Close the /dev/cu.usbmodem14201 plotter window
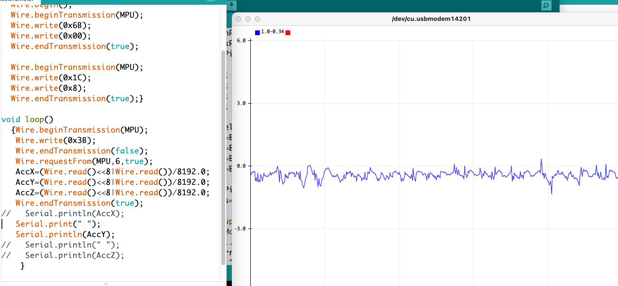618x286 pixels. click(x=238, y=19)
